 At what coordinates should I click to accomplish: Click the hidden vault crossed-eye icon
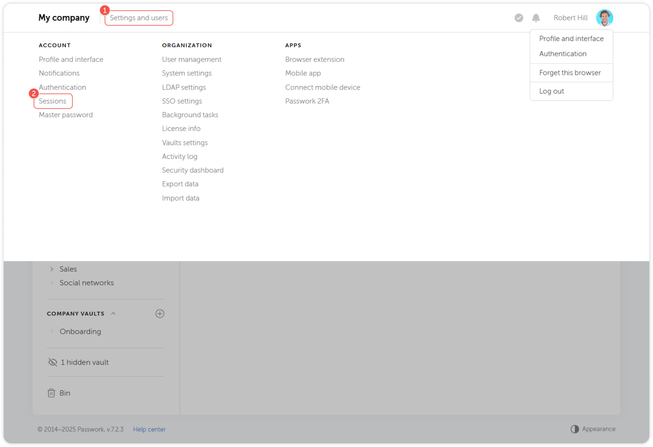pyautogui.click(x=53, y=362)
